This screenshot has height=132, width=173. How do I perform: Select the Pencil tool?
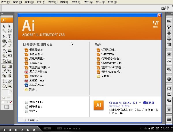point(10,45)
